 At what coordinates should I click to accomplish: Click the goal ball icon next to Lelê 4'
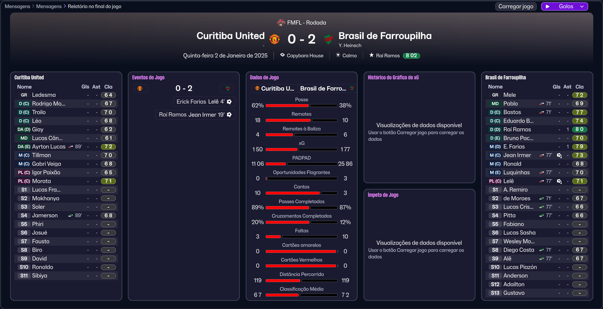click(229, 102)
